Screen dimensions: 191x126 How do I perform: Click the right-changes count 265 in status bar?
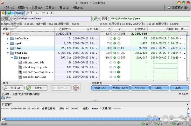coord(176,124)
